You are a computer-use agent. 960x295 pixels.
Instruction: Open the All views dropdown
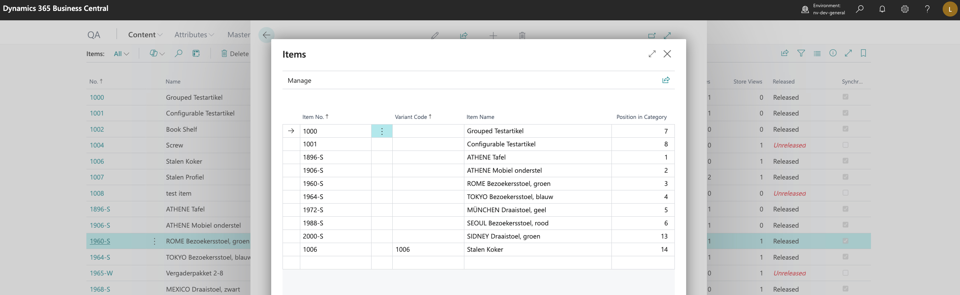(121, 54)
